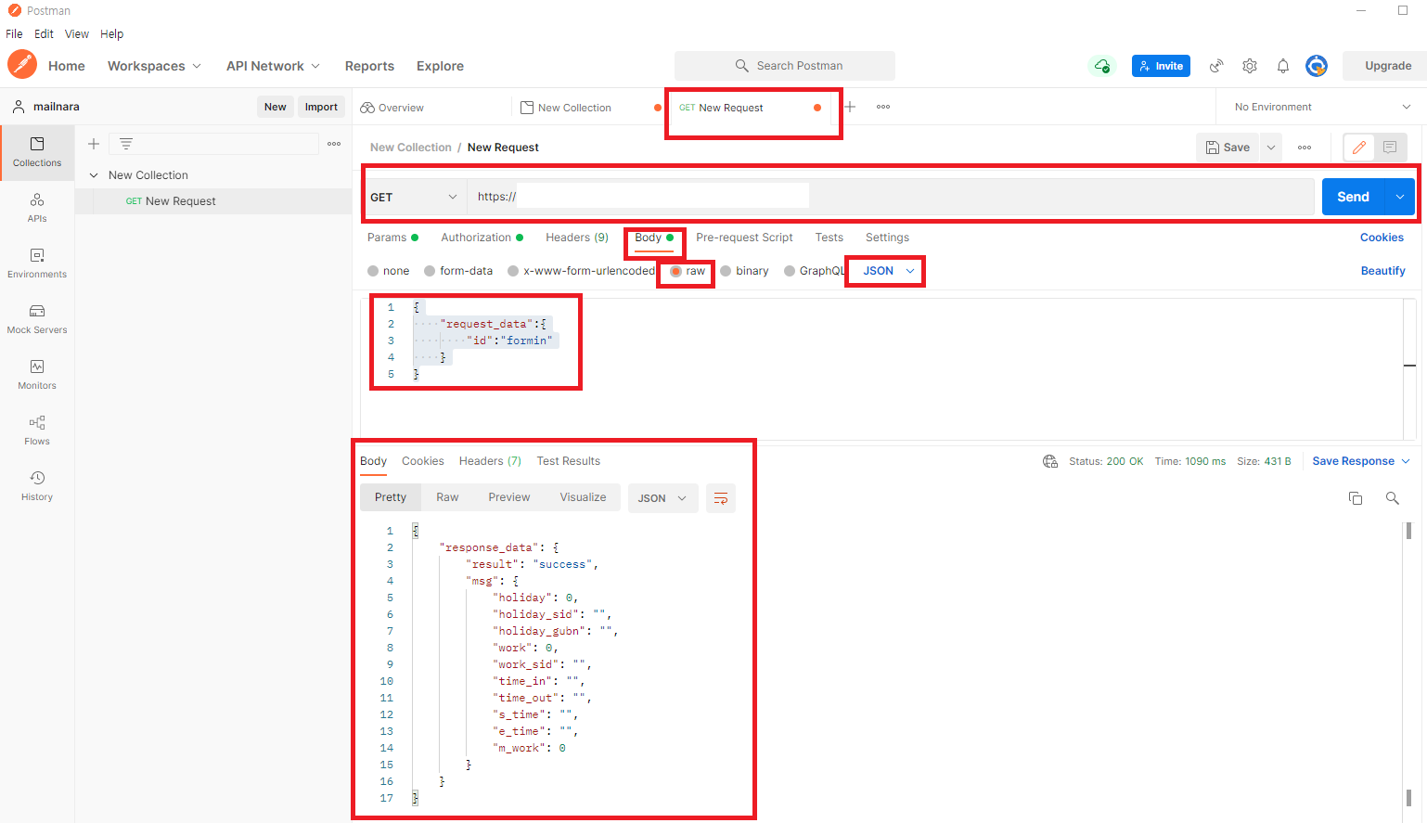1427x823 pixels.
Task: Switch to the Params tab
Action: point(392,238)
